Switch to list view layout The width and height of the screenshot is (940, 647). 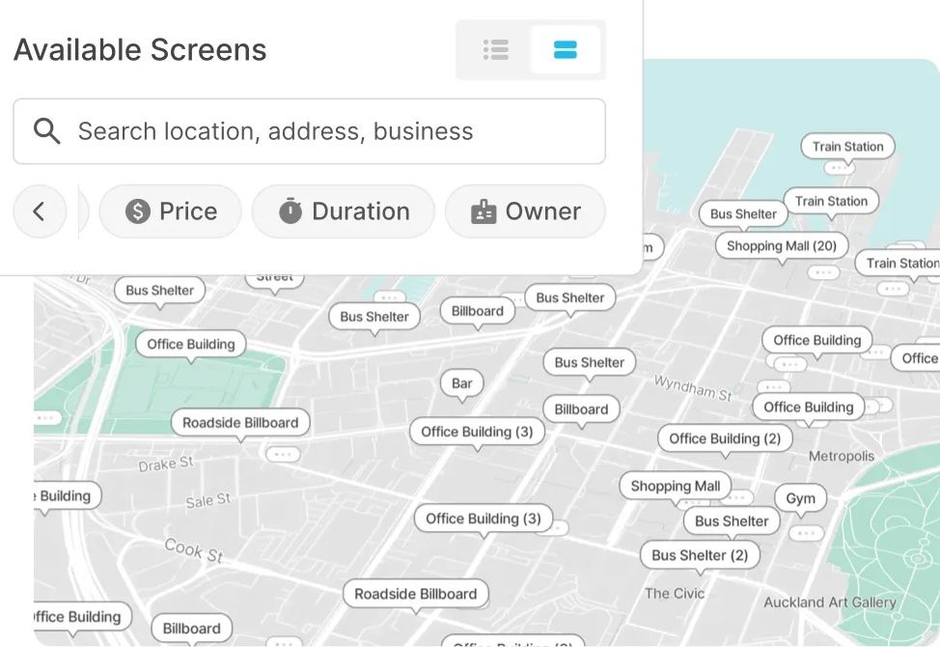point(495,49)
